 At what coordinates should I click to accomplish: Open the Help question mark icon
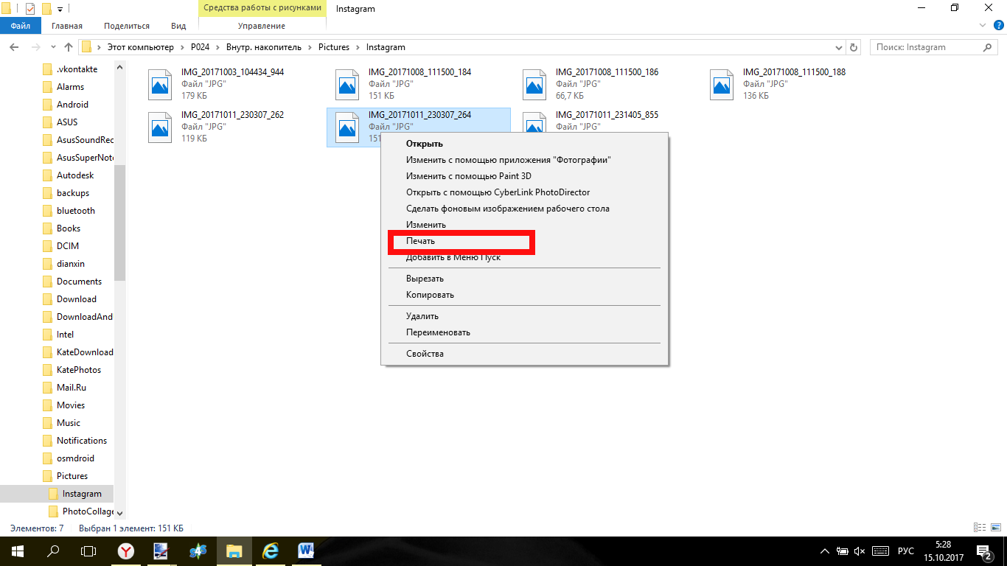click(x=997, y=26)
